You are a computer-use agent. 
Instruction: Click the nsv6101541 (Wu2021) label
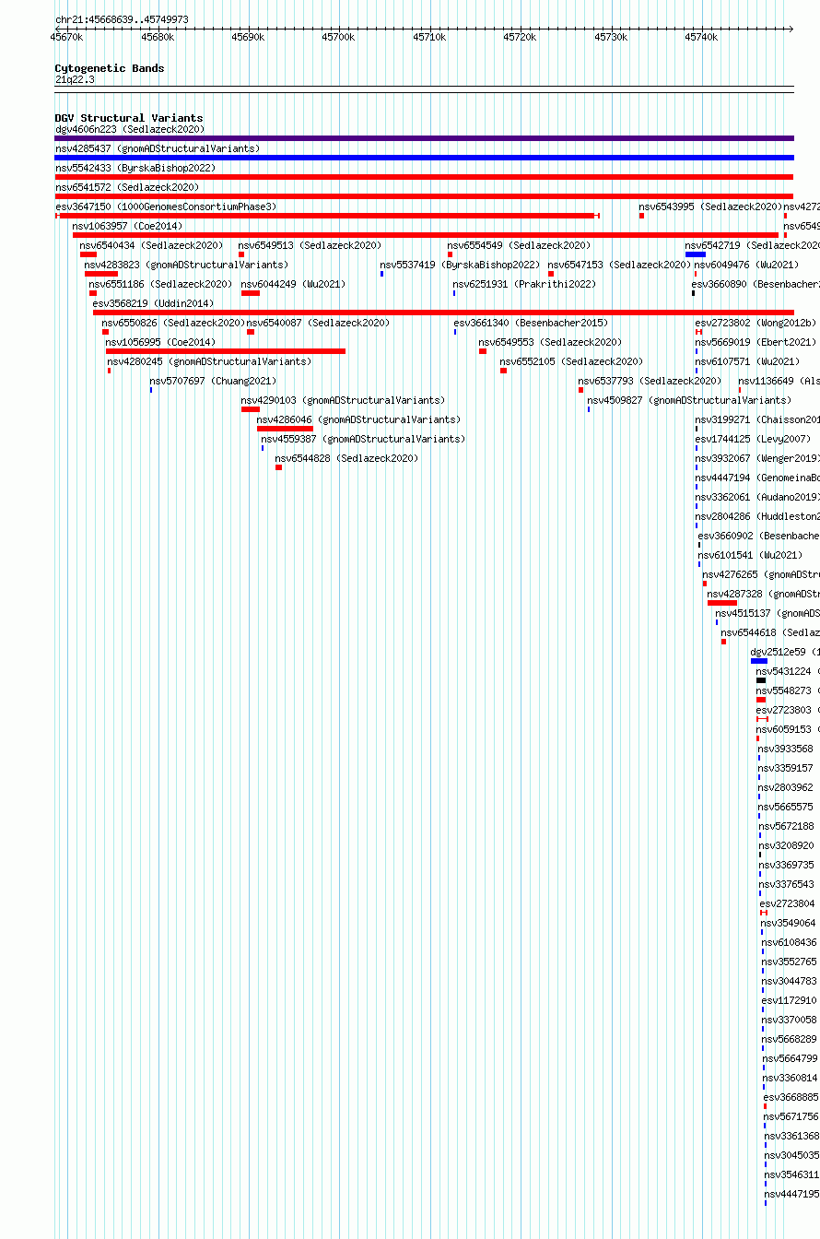[x=750, y=555]
